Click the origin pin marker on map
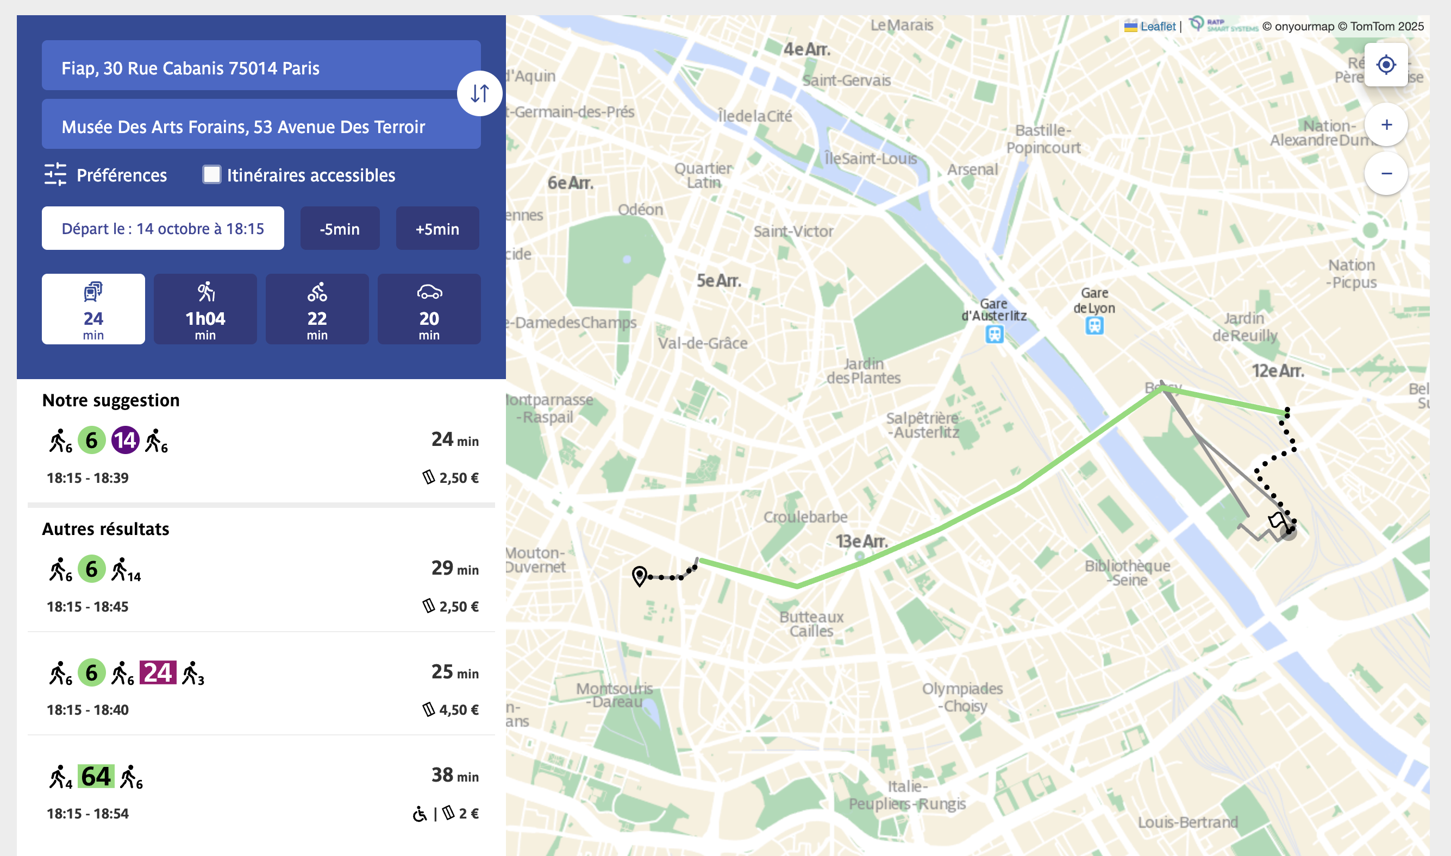The width and height of the screenshot is (1451, 856). [639, 576]
